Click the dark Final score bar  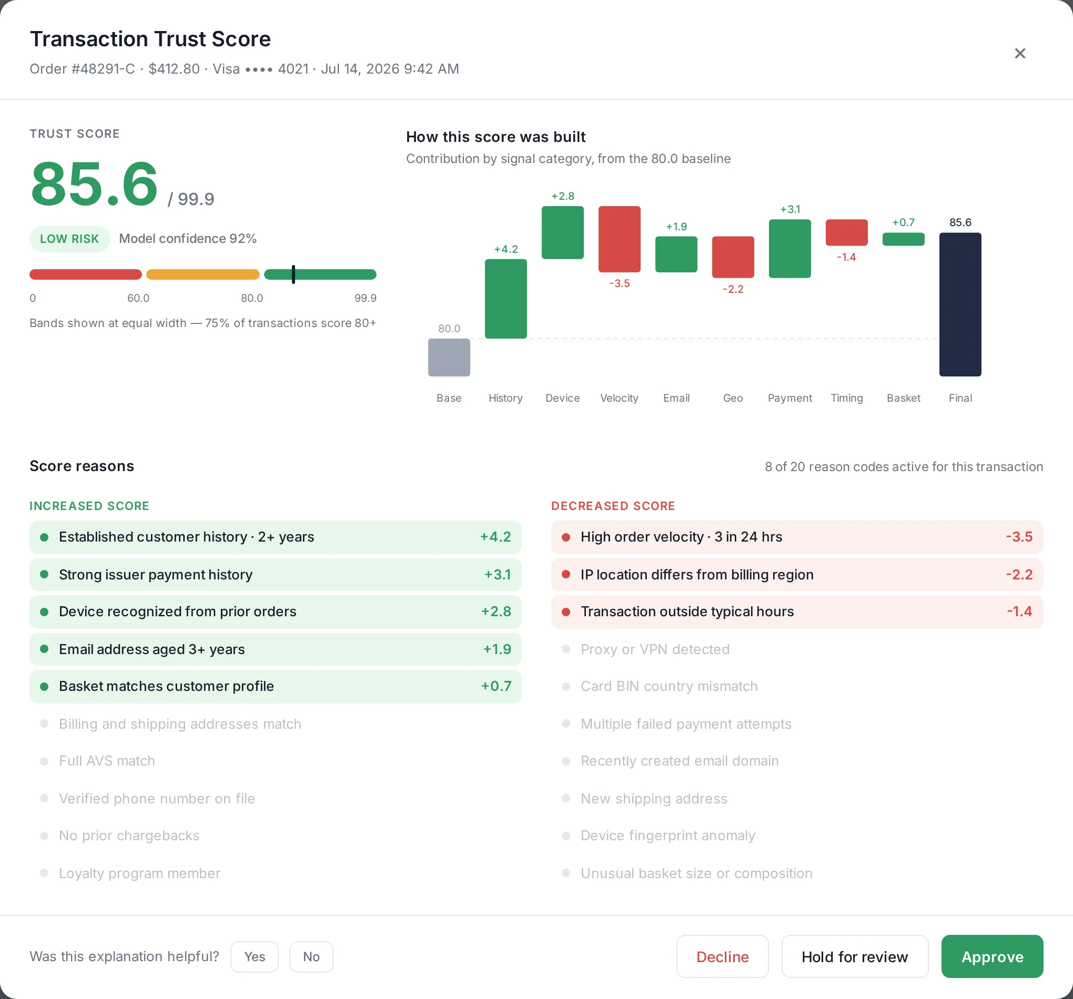(x=960, y=304)
